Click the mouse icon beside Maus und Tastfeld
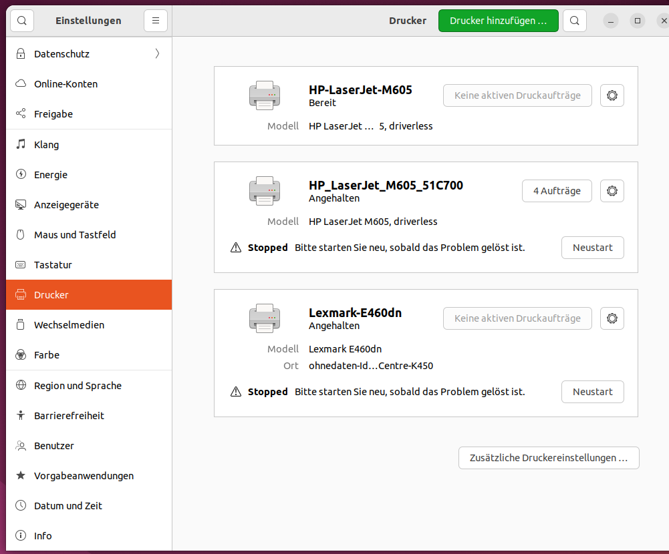669x554 pixels. point(21,235)
